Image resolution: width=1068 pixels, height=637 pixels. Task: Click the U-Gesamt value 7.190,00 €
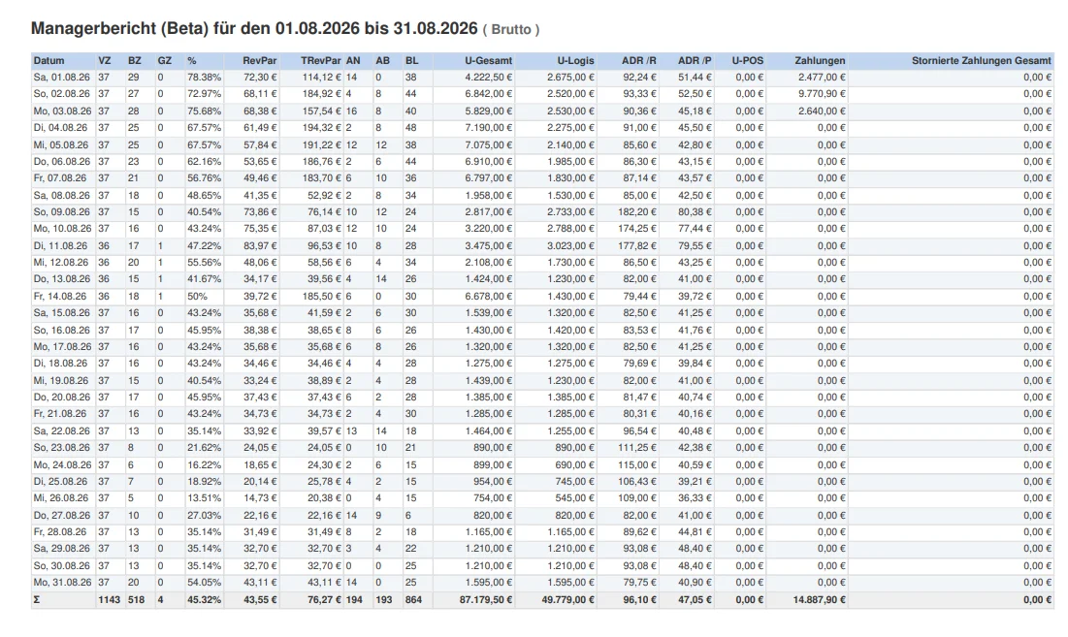click(488, 127)
